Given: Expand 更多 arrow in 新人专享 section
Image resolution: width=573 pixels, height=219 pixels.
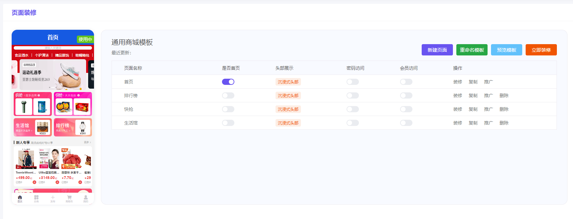Looking at the screenshot, I should pos(87,142).
